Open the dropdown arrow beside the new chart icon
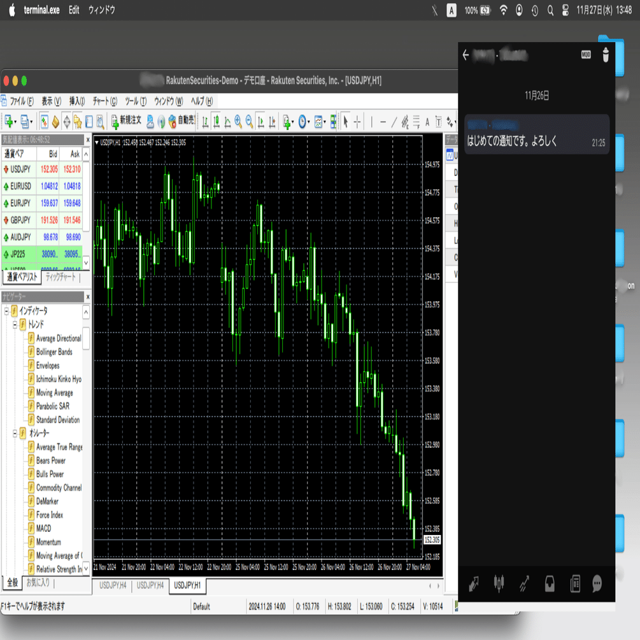The height and width of the screenshot is (640, 640). click(16, 122)
